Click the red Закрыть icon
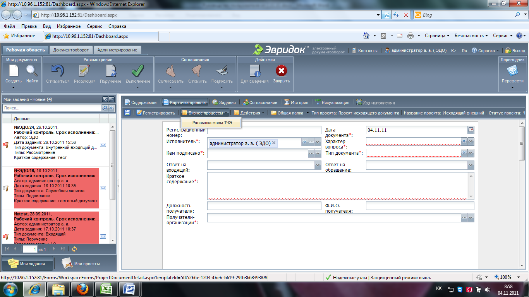Image resolution: width=529 pixels, height=297 pixels. pos(281,71)
